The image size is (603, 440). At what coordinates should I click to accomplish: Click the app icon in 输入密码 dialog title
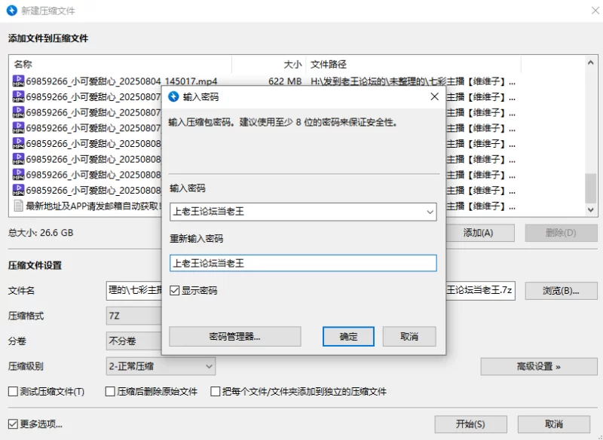pyautogui.click(x=174, y=96)
